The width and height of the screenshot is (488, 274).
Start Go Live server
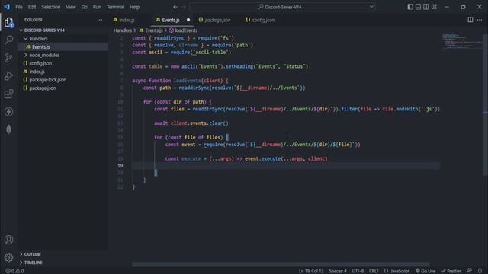[x=425, y=271]
